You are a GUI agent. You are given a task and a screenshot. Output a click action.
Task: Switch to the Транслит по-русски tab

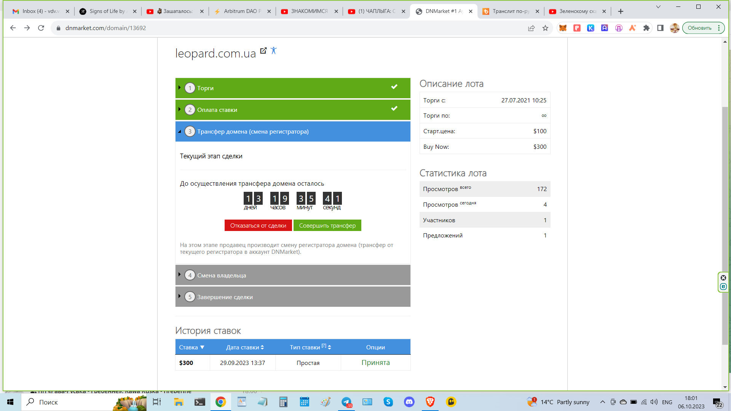coord(511,11)
